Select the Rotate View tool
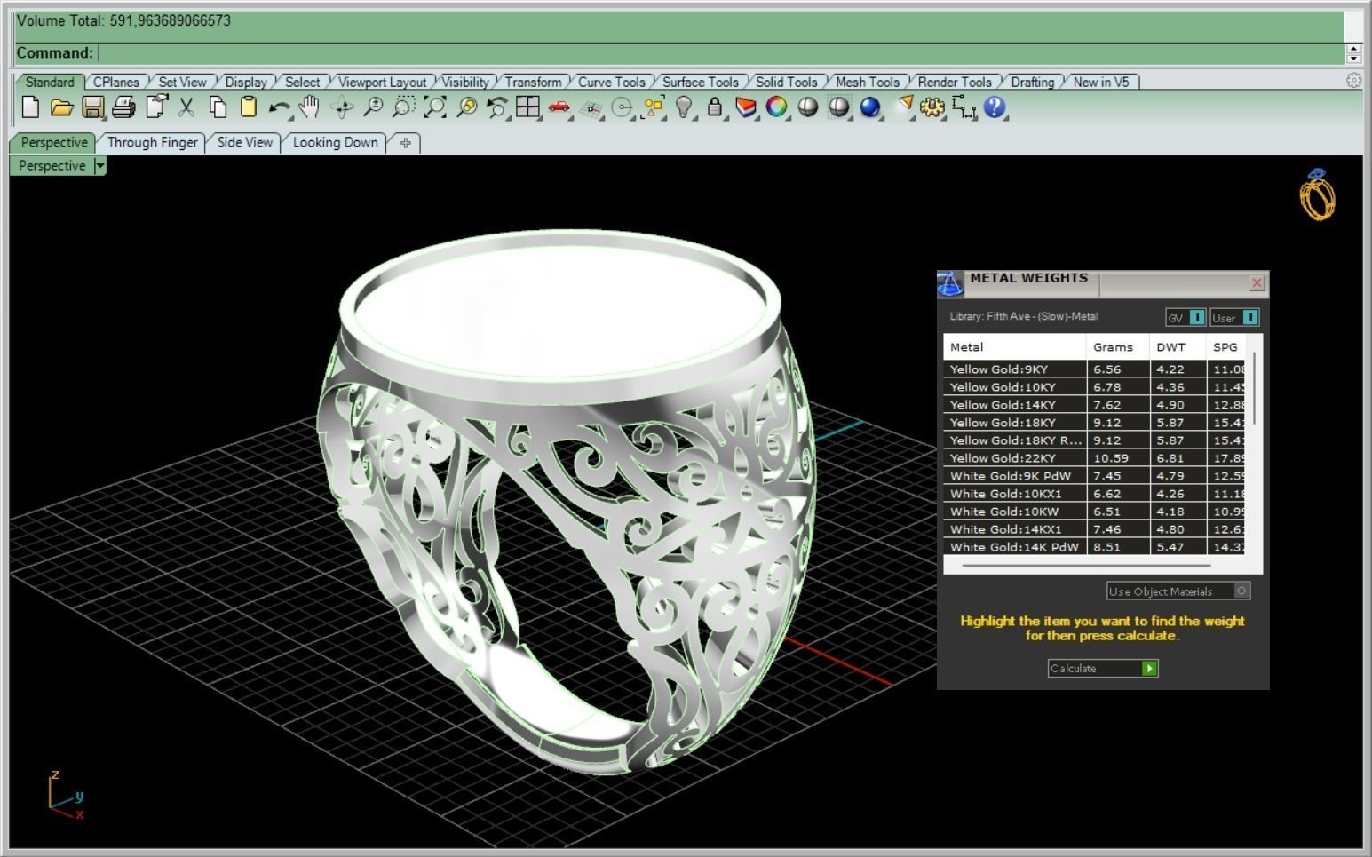This screenshot has width=1372, height=857. 342,107
